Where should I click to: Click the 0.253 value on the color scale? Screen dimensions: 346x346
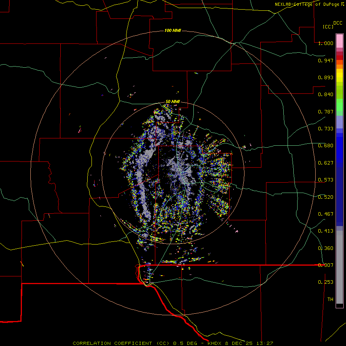pos(326,282)
